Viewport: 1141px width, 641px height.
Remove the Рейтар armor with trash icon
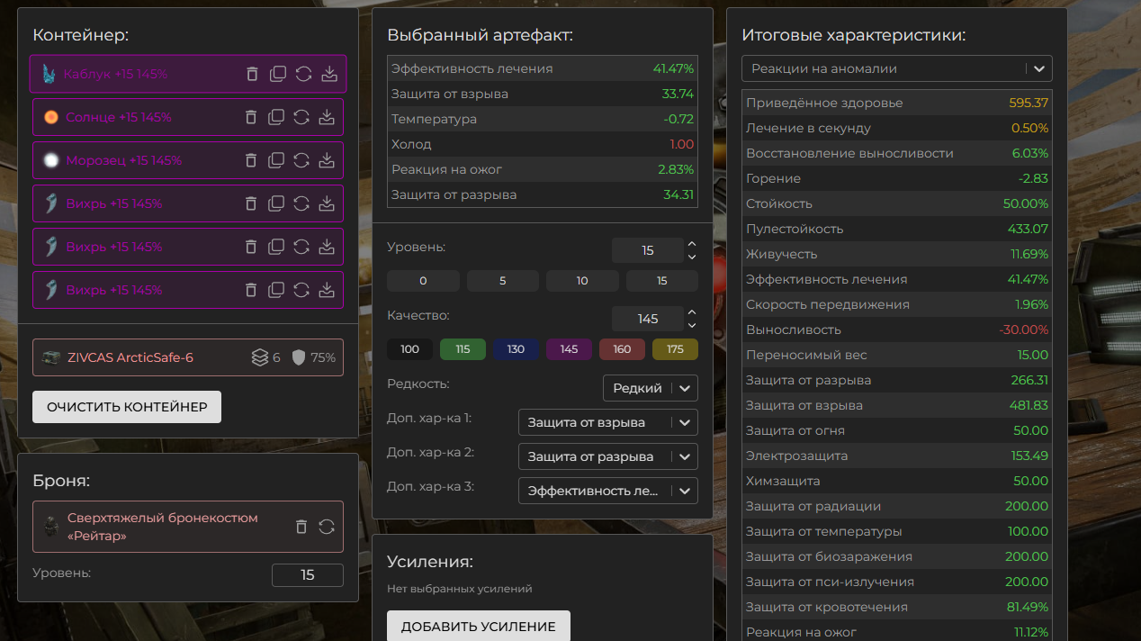click(301, 527)
